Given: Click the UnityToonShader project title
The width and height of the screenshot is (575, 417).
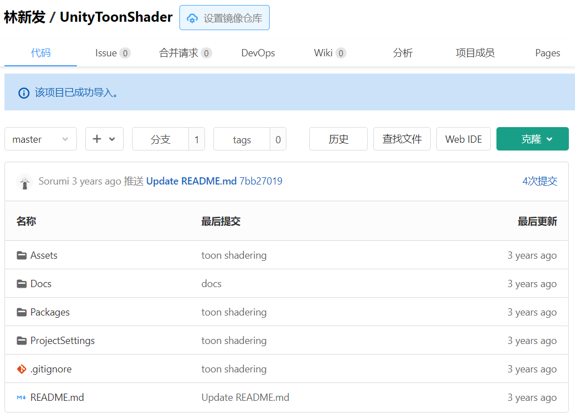Looking at the screenshot, I should click(116, 17).
